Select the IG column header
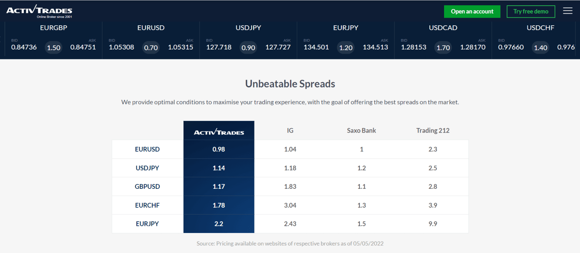 pos(290,131)
